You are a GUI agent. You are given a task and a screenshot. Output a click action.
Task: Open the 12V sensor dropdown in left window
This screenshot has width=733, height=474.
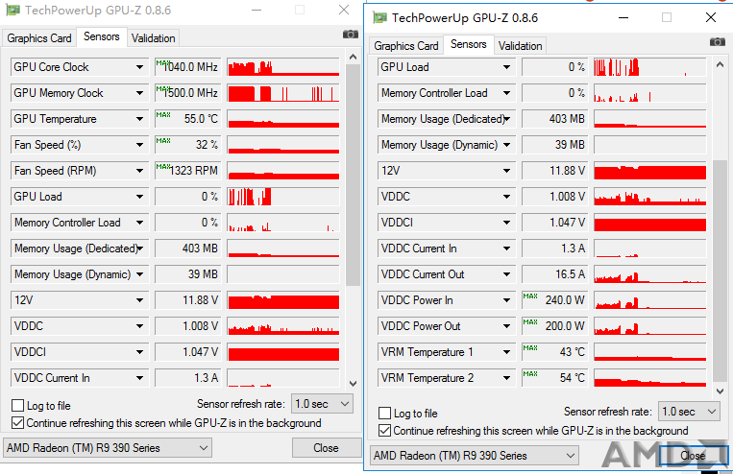click(139, 300)
